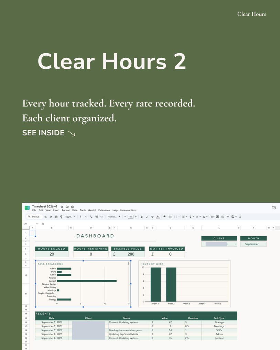
Task: Select the "Reading documentation:gems" note cell
Action: pos(129,330)
